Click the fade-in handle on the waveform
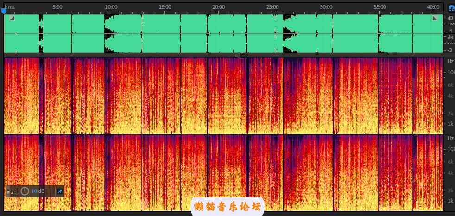 [12, 18]
